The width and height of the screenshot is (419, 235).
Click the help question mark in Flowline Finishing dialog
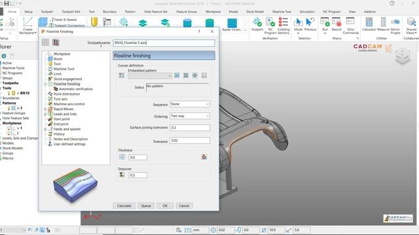pos(199,31)
